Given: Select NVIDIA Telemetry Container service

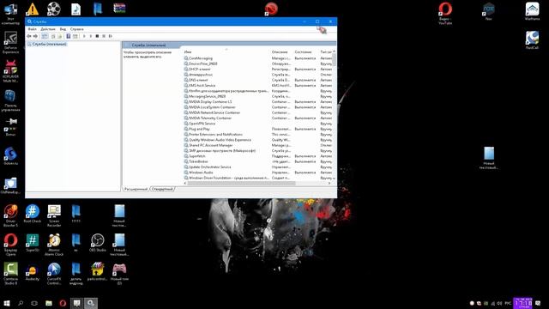Looking at the screenshot, I should click(x=258, y=118).
